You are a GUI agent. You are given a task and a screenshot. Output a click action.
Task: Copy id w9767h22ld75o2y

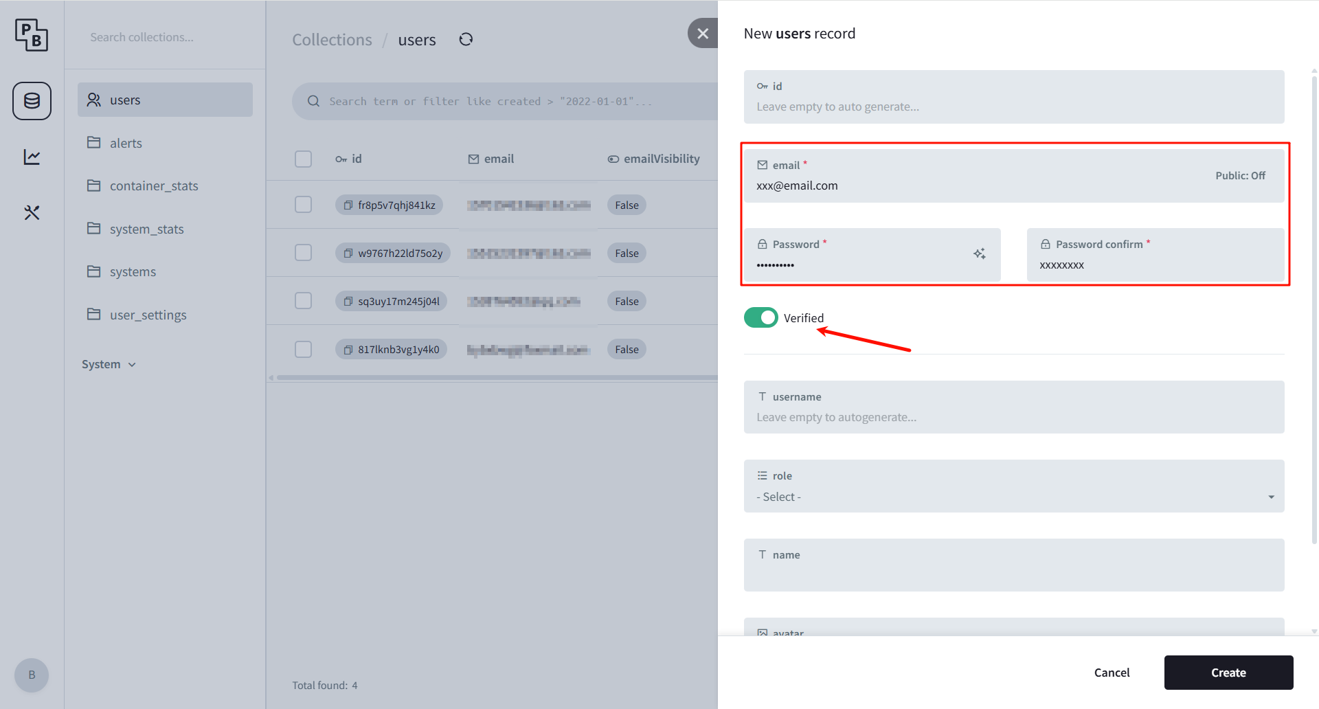[x=348, y=253]
